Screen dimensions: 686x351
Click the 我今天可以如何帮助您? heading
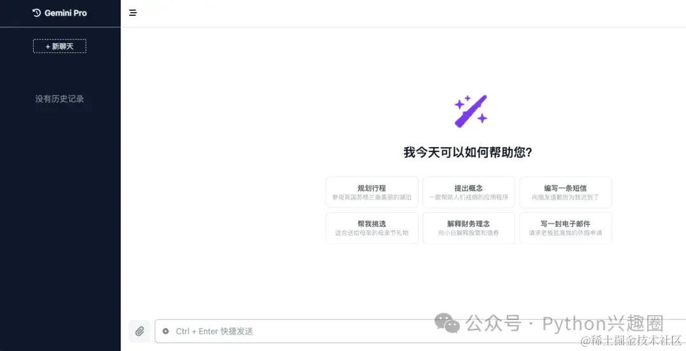[467, 153]
